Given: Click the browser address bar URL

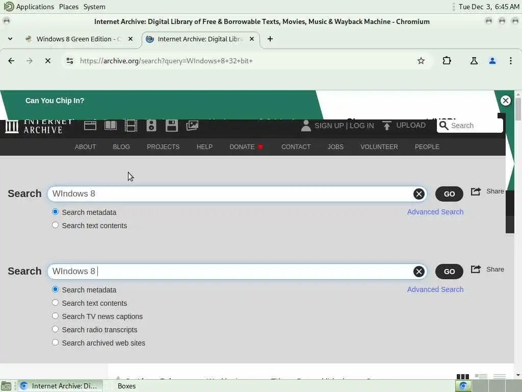Looking at the screenshot, I should coord(167,61).
